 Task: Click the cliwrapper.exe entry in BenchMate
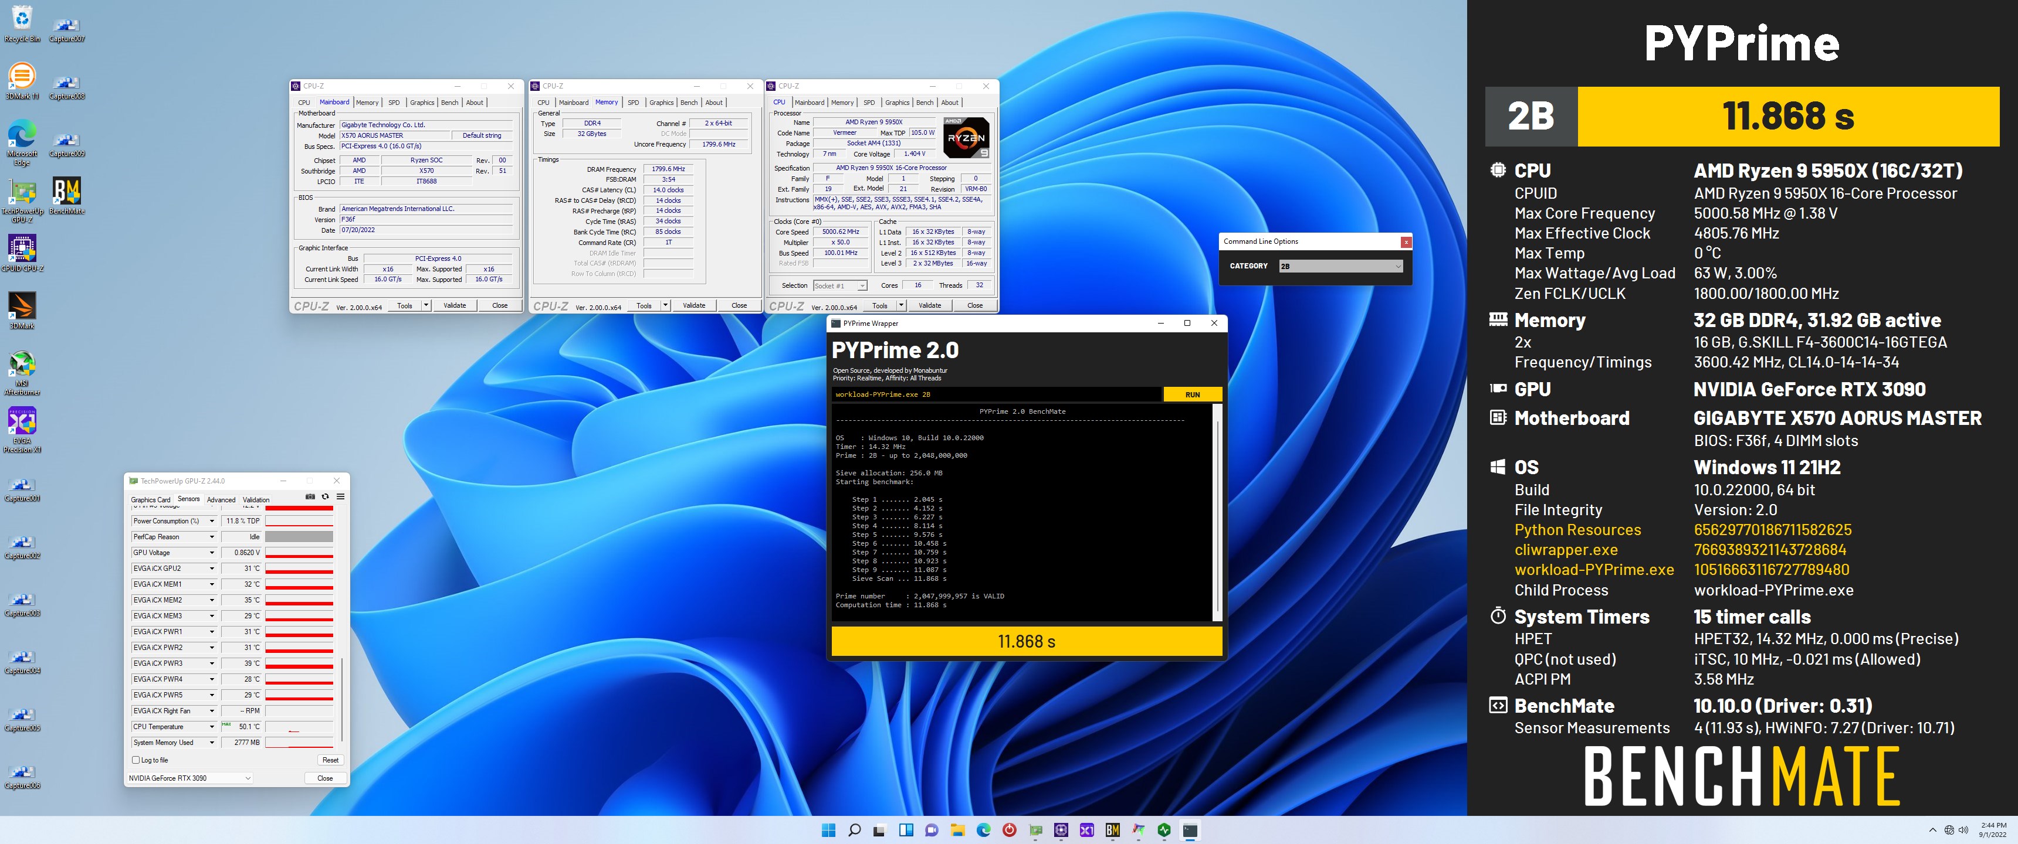pyautogui.click(x=1566, y=550)
